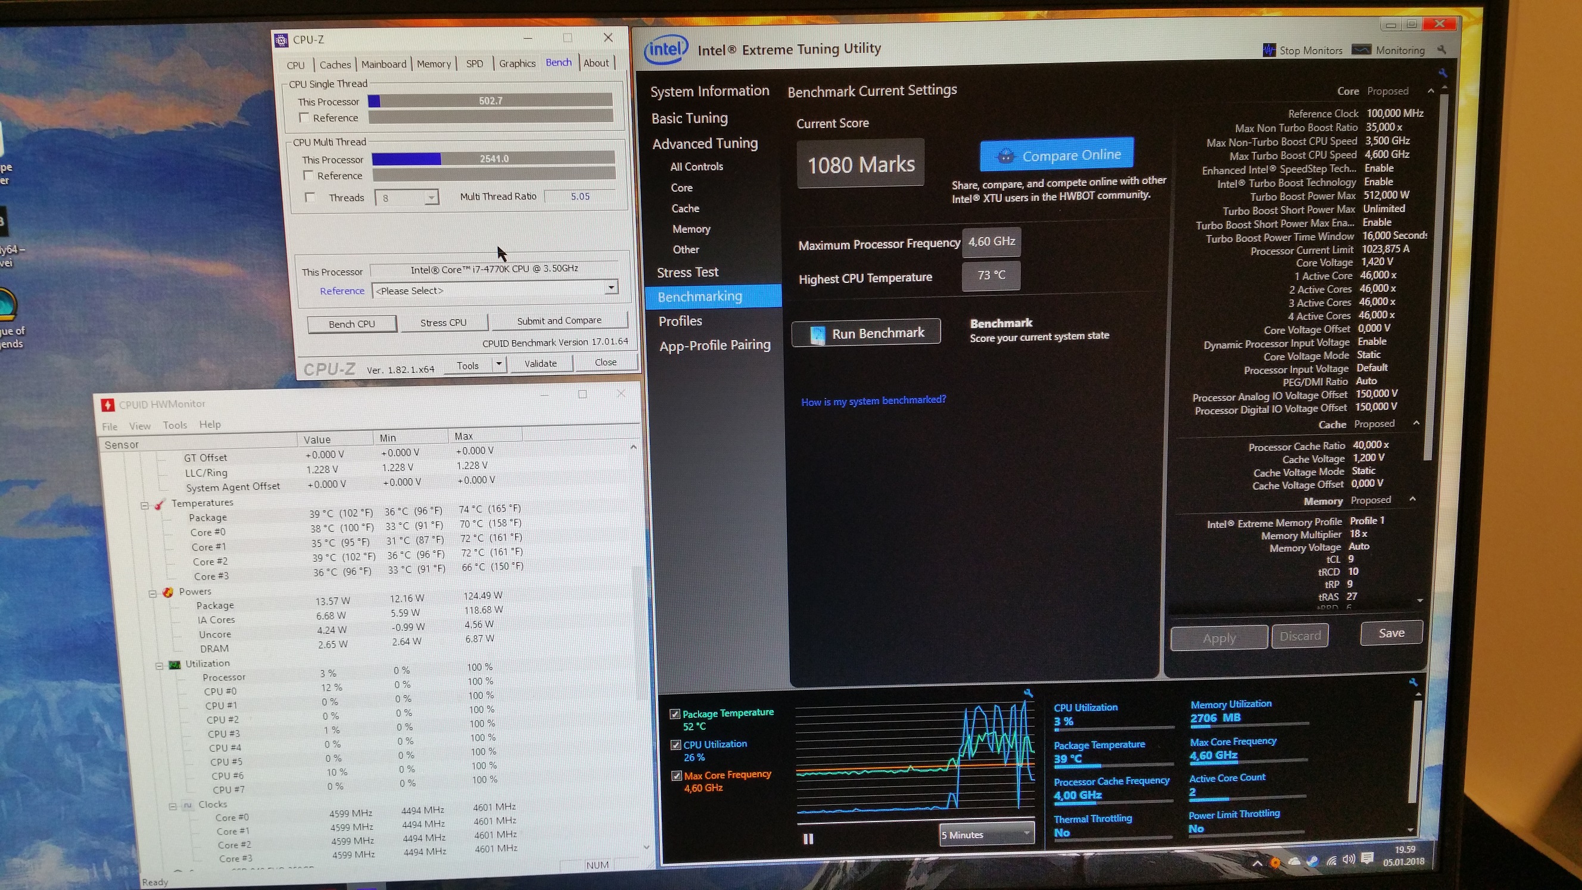The image size is (1582, 890).
Task: Open the Reference Please Select dropdown
Action: point(611,288)
